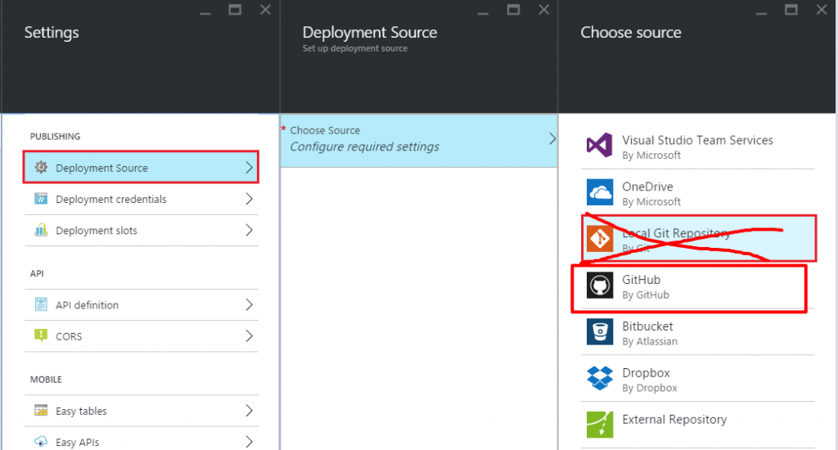Click the Bitbucket bucket logo

tap(600, 332)
